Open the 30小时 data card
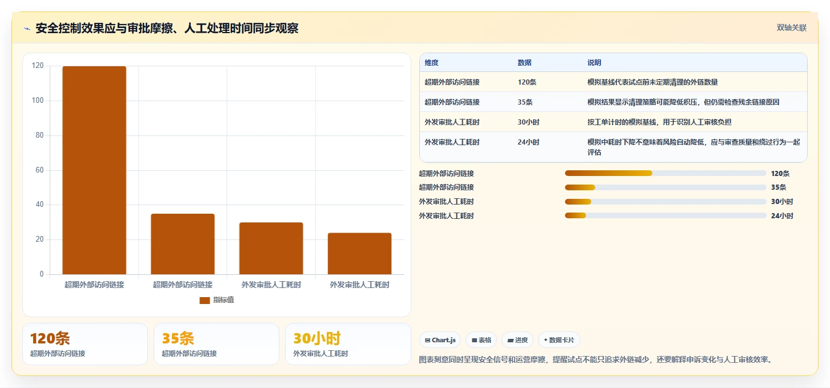The width and height of the screenshot is (830, 388). point(348,344)
